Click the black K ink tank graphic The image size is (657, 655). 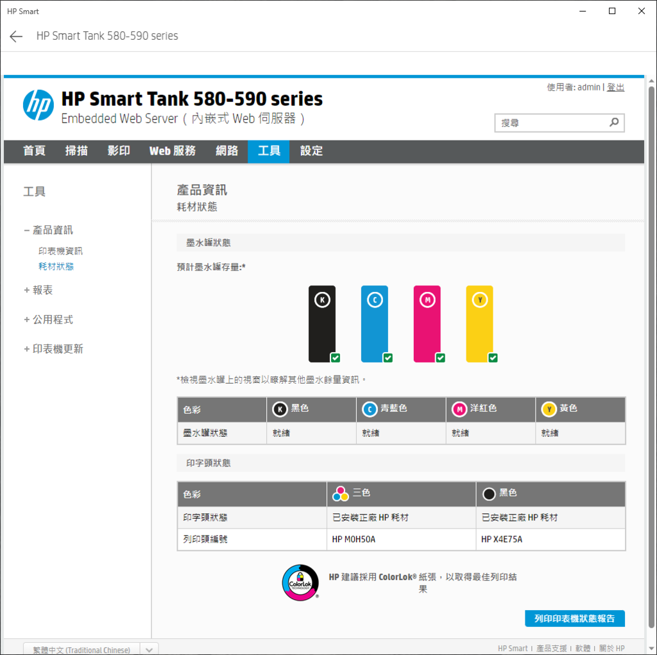322,323
